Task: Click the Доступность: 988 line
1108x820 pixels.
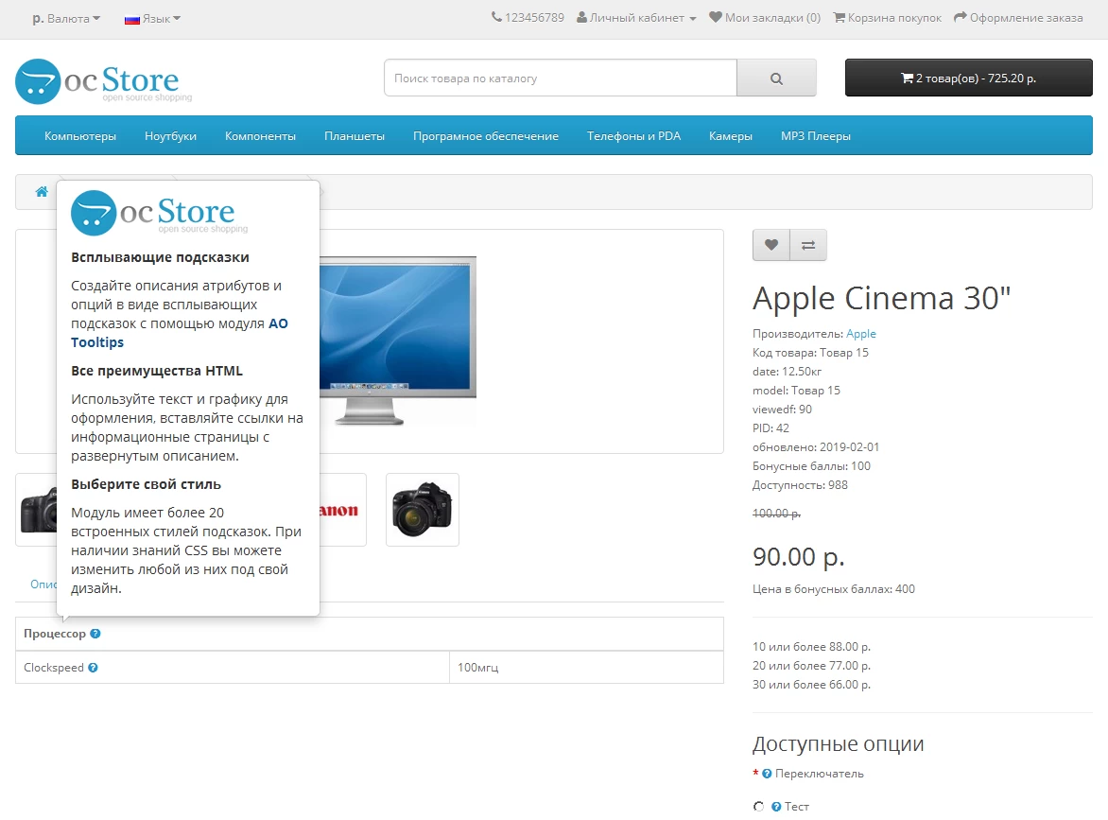Action: click(800, 485)
